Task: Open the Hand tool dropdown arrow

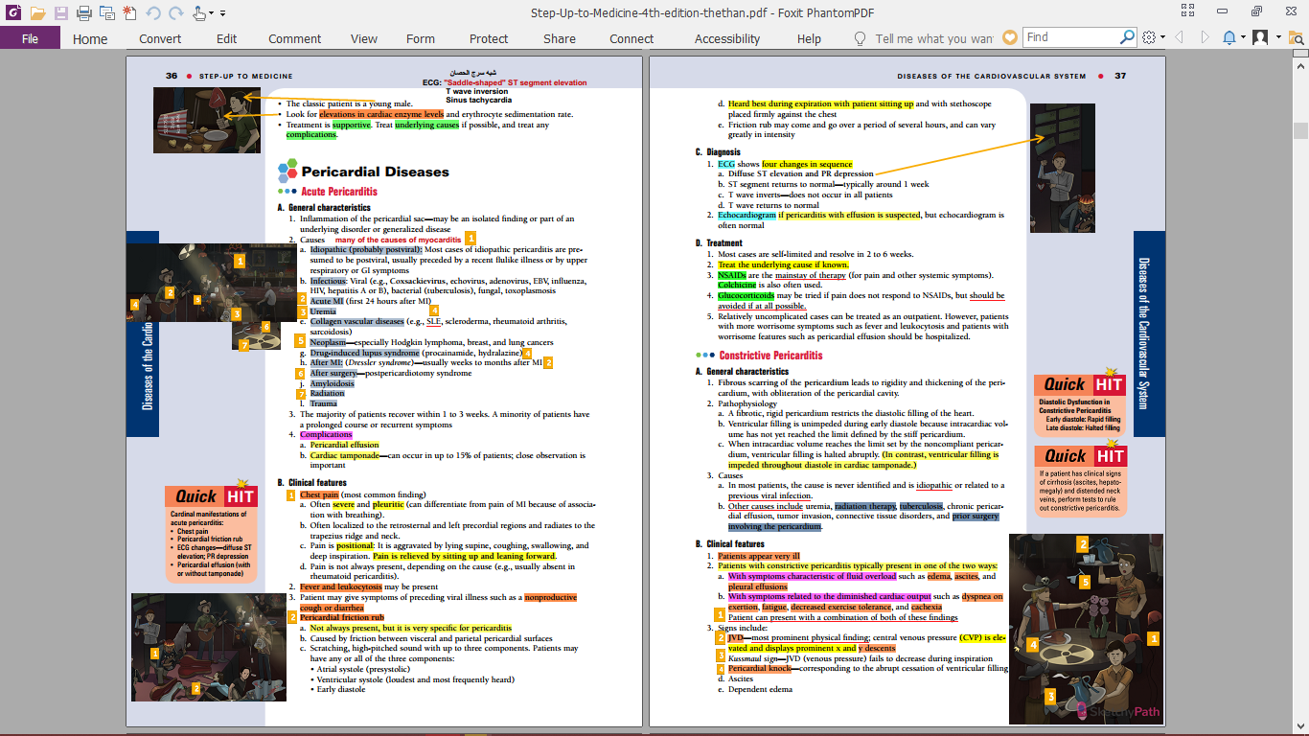Action: coord(212,14)
